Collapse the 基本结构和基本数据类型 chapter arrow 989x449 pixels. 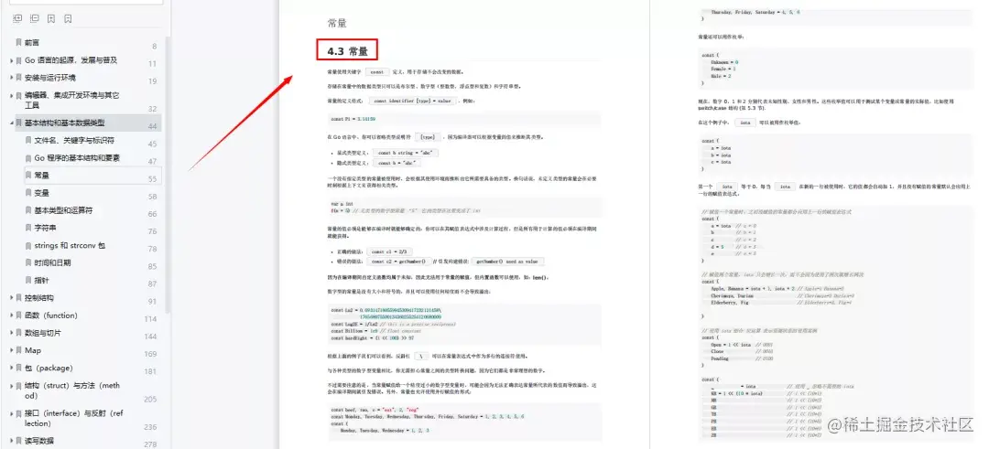(11, 123)
